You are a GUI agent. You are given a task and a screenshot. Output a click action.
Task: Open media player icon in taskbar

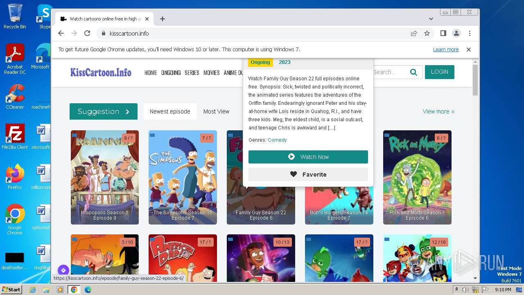click(60, 290)
